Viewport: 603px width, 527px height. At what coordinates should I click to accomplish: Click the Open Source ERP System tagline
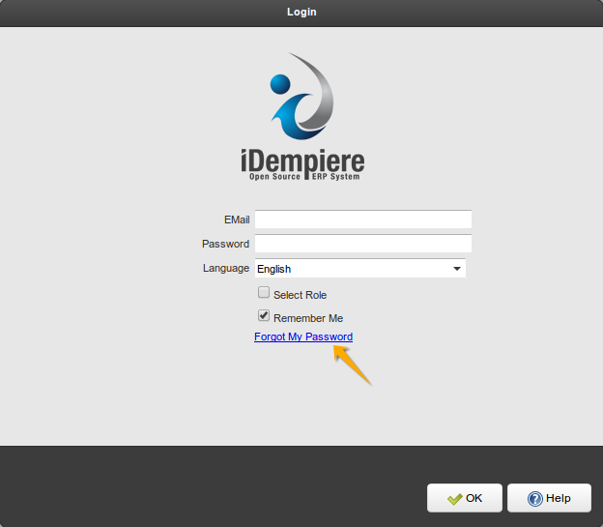click(x=303, y=178)
